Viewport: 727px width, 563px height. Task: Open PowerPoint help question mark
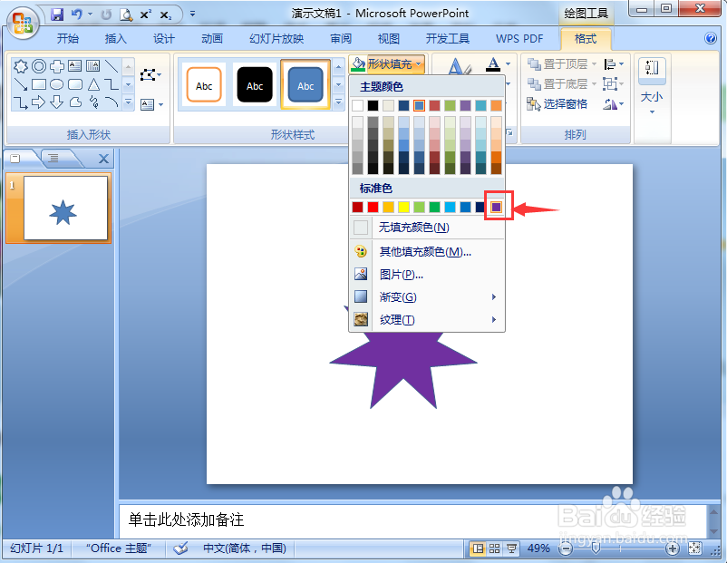(711, 38)
